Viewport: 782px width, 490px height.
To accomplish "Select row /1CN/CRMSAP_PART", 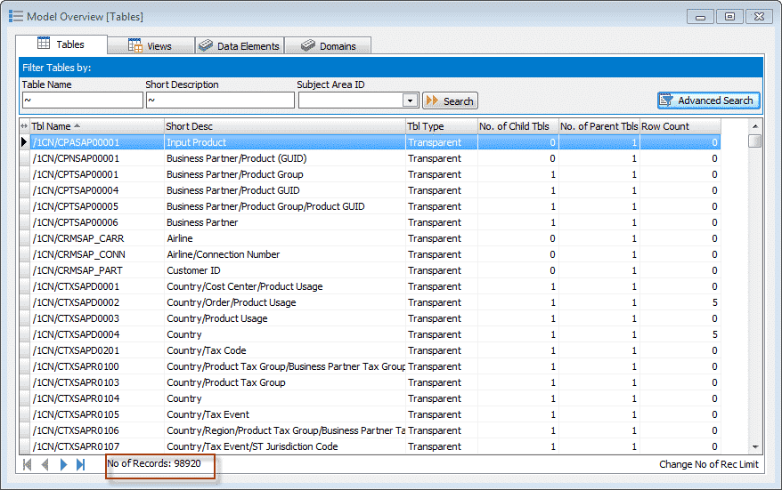I will pyautogui.click(x=370, y=270).
